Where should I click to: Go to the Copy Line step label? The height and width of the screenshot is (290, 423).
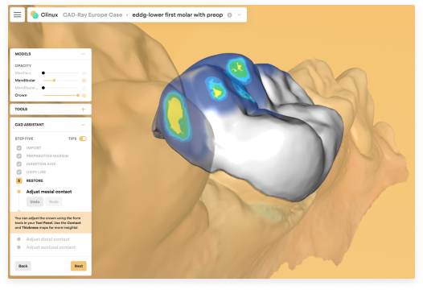36,172
